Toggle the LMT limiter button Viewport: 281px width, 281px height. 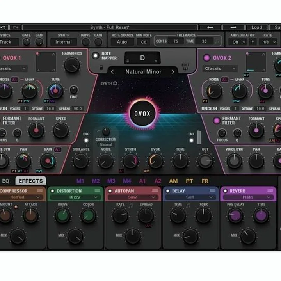pos(191,140)
